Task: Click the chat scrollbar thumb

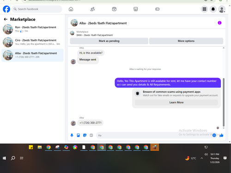Action: 224,102
